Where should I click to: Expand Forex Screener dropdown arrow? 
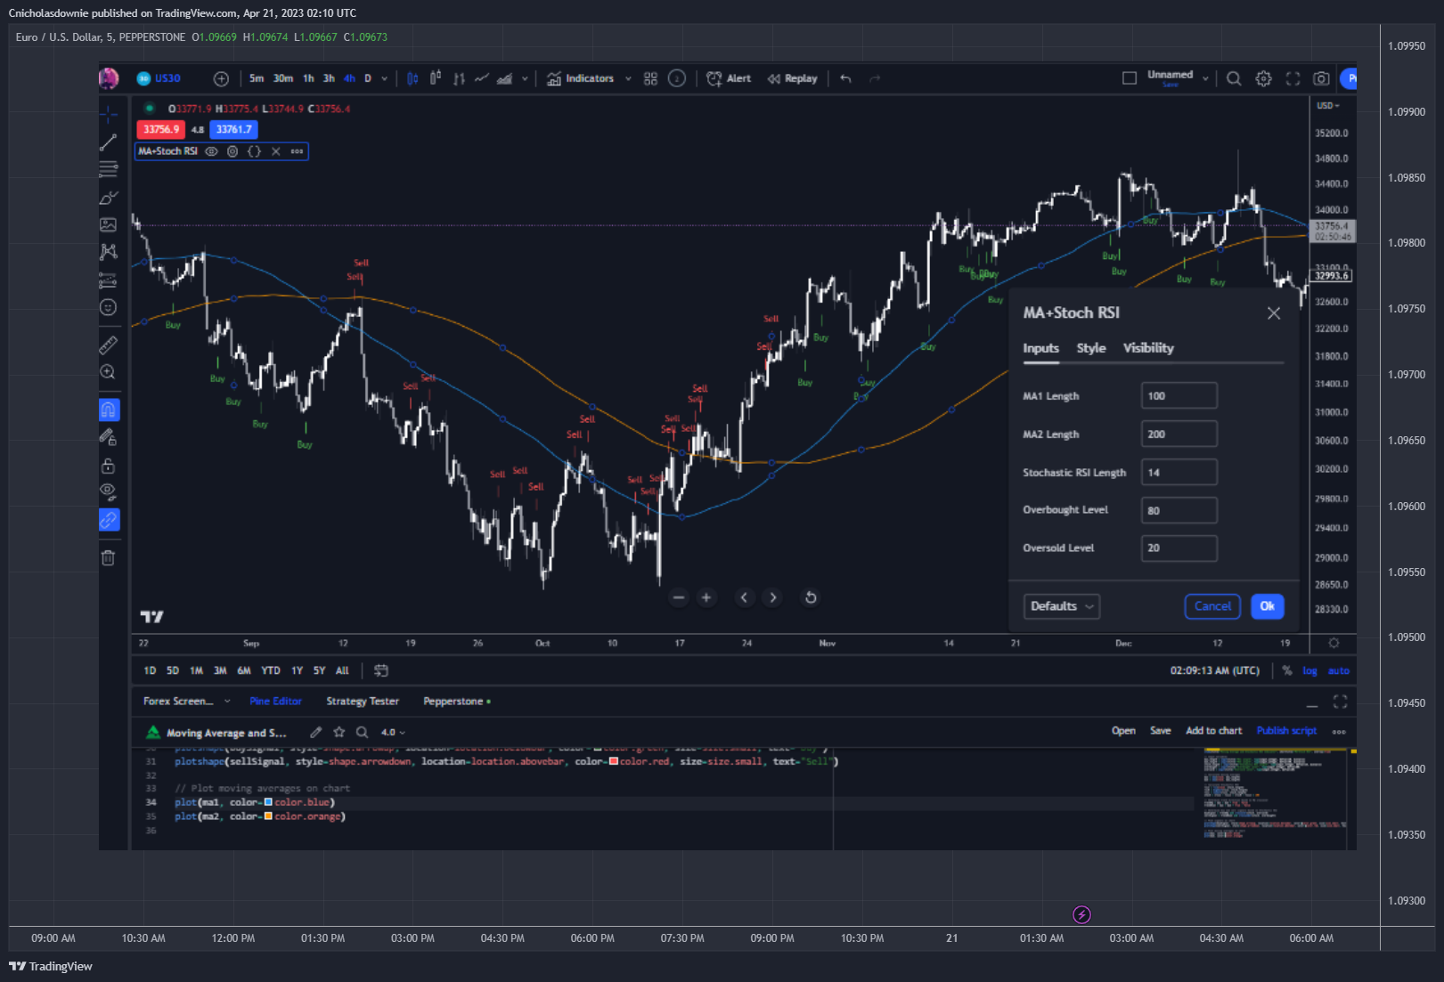[227, 702]
